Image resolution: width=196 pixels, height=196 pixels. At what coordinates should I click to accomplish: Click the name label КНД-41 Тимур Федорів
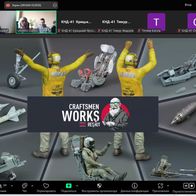(118, 31)
